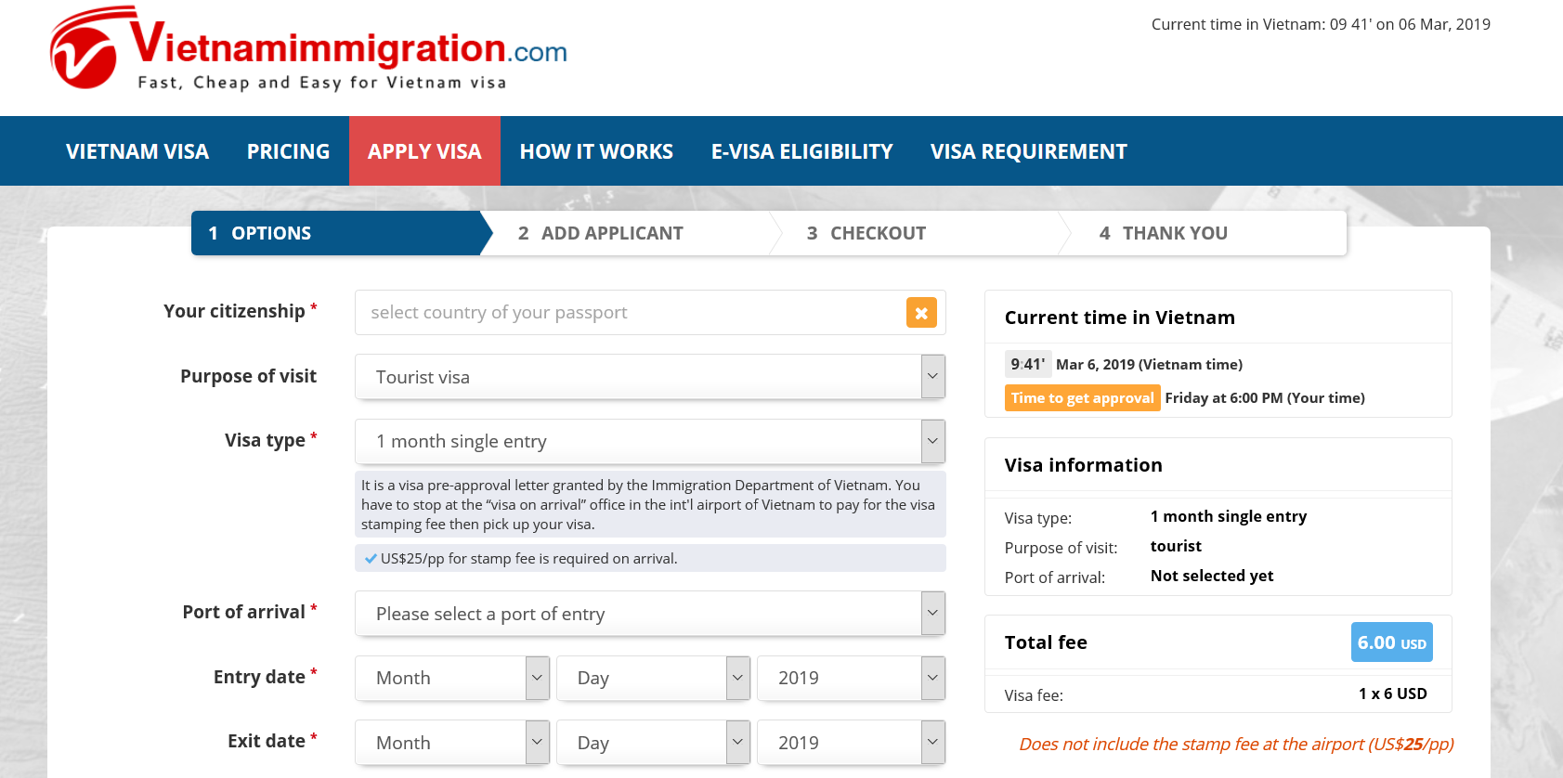Open Visa Requirement menu item
Screen dimensions: 1563x778
point(1028,151)
